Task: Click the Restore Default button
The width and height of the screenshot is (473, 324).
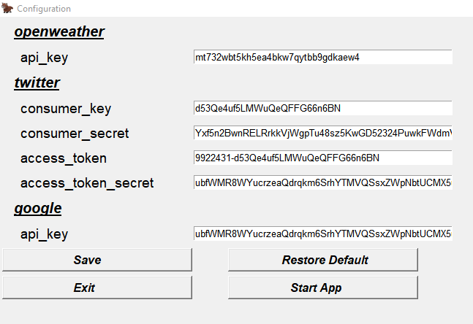Action: pos(323,260)
